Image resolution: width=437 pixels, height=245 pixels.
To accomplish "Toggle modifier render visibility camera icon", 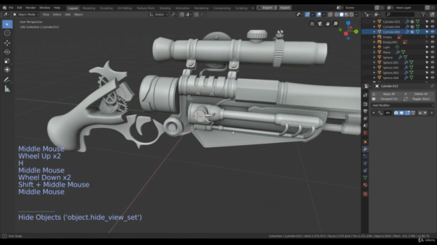I will click(x=396, y=113).
